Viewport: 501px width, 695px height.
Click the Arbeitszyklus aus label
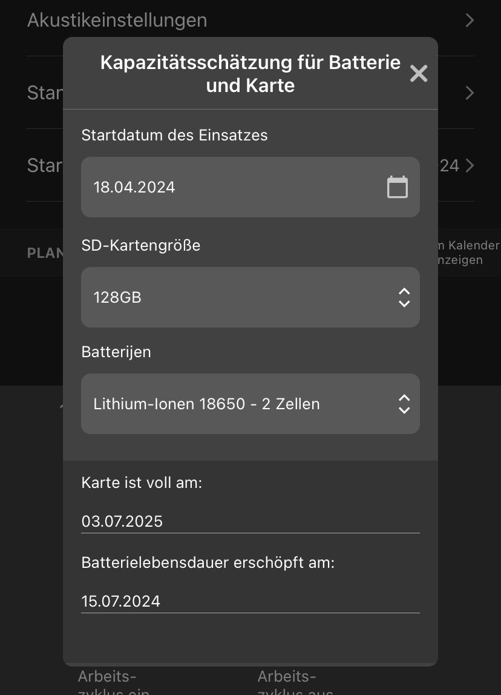(x=287, y=683)
